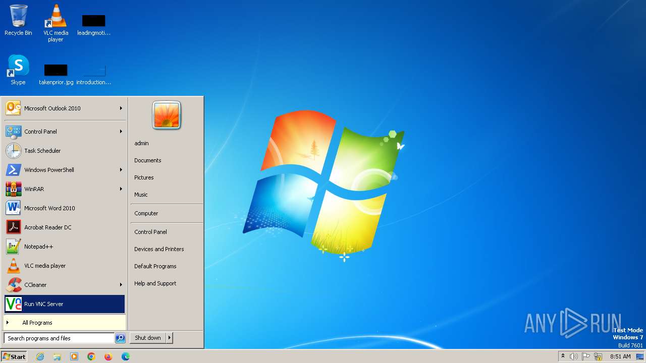Open the Skype desktop shortcut
Screen dimensions: 646x363
(x=18, y=70)
